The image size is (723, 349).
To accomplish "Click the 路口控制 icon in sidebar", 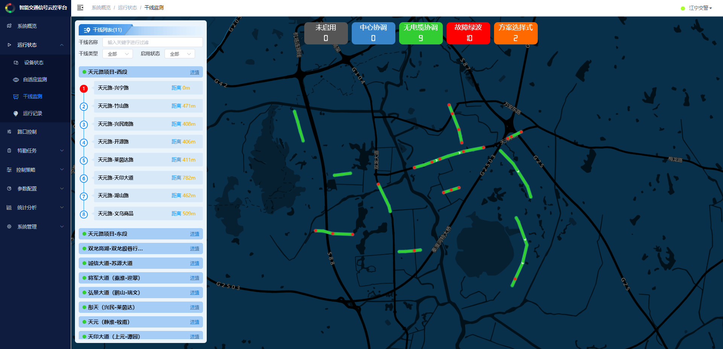I will point(9,132).
